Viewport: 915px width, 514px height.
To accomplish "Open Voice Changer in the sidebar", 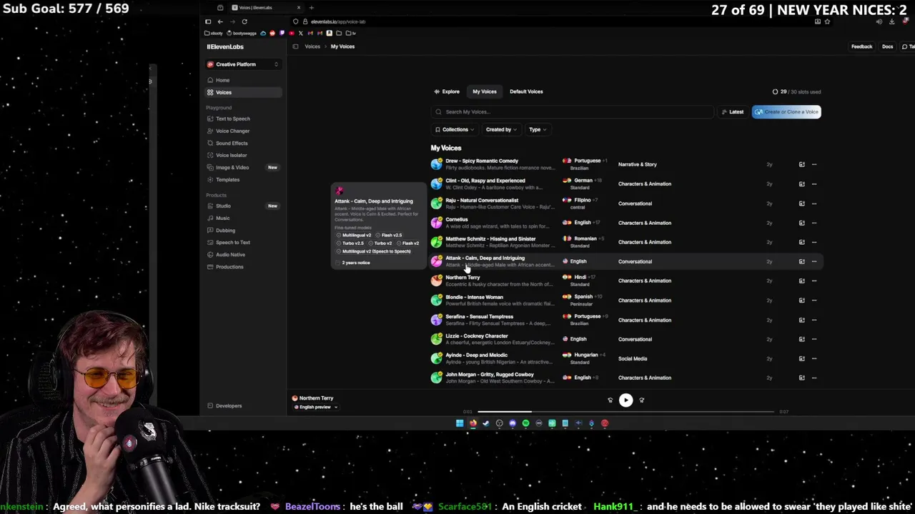I will pyautogui.click(x=232, y=131).
